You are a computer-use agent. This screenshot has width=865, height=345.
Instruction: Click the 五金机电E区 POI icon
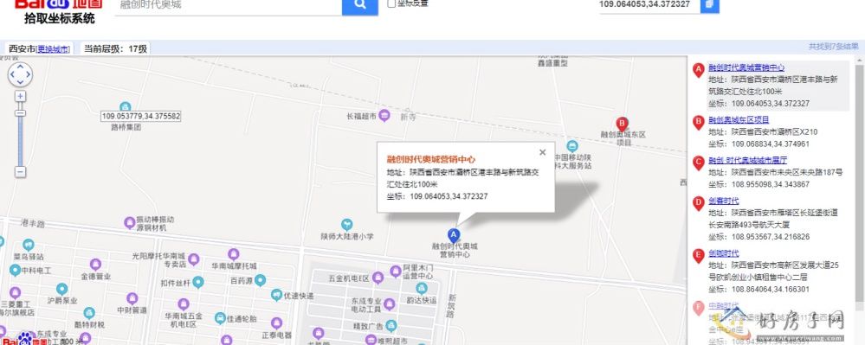(378, 278)
